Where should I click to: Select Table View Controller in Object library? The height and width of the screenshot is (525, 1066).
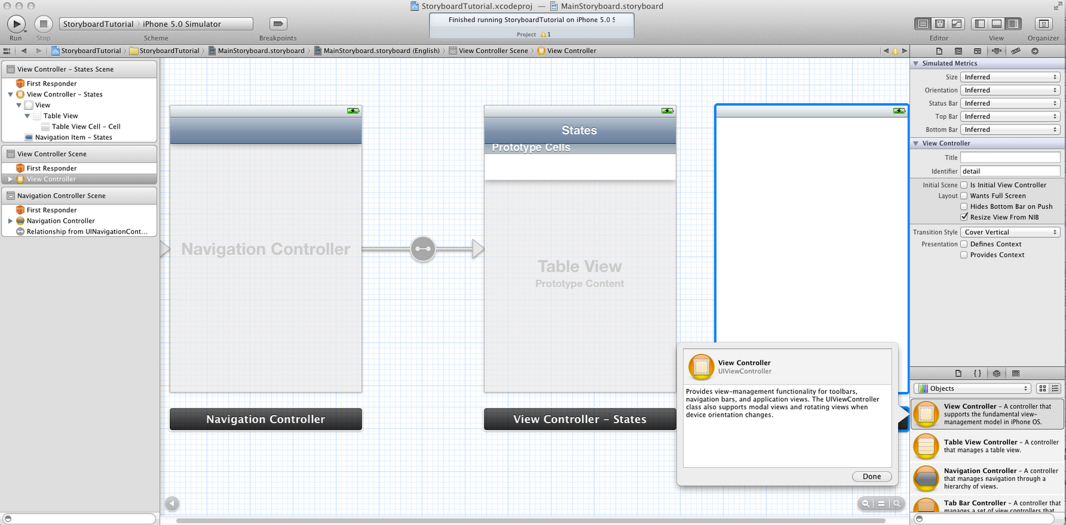point(987,446)
